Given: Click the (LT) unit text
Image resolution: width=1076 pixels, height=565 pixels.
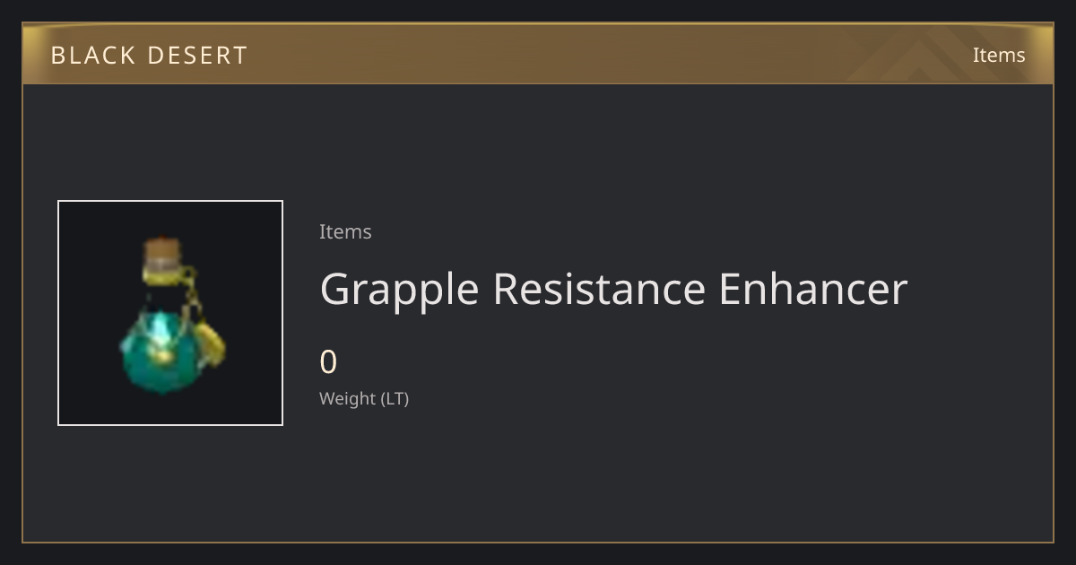Looking at the screenshot, I should pyautogui.click(x=395, y=398).
